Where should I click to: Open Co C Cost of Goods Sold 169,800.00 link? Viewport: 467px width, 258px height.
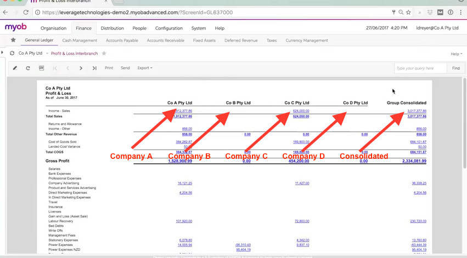301,142
